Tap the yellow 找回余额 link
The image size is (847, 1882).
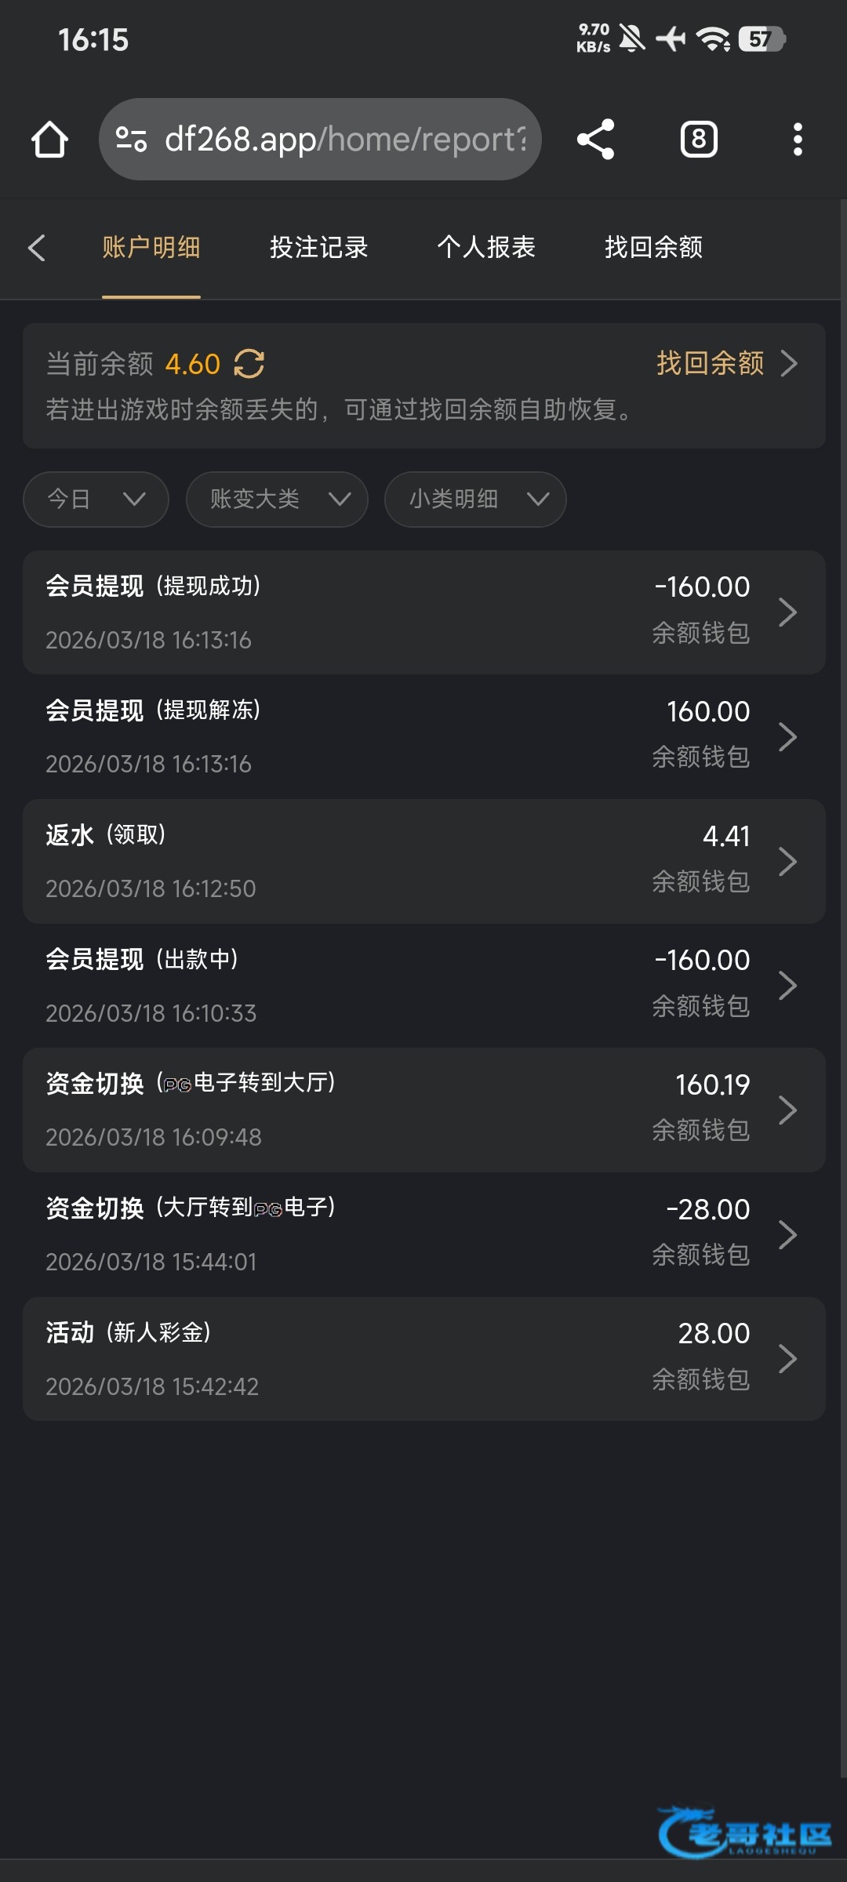710,364
